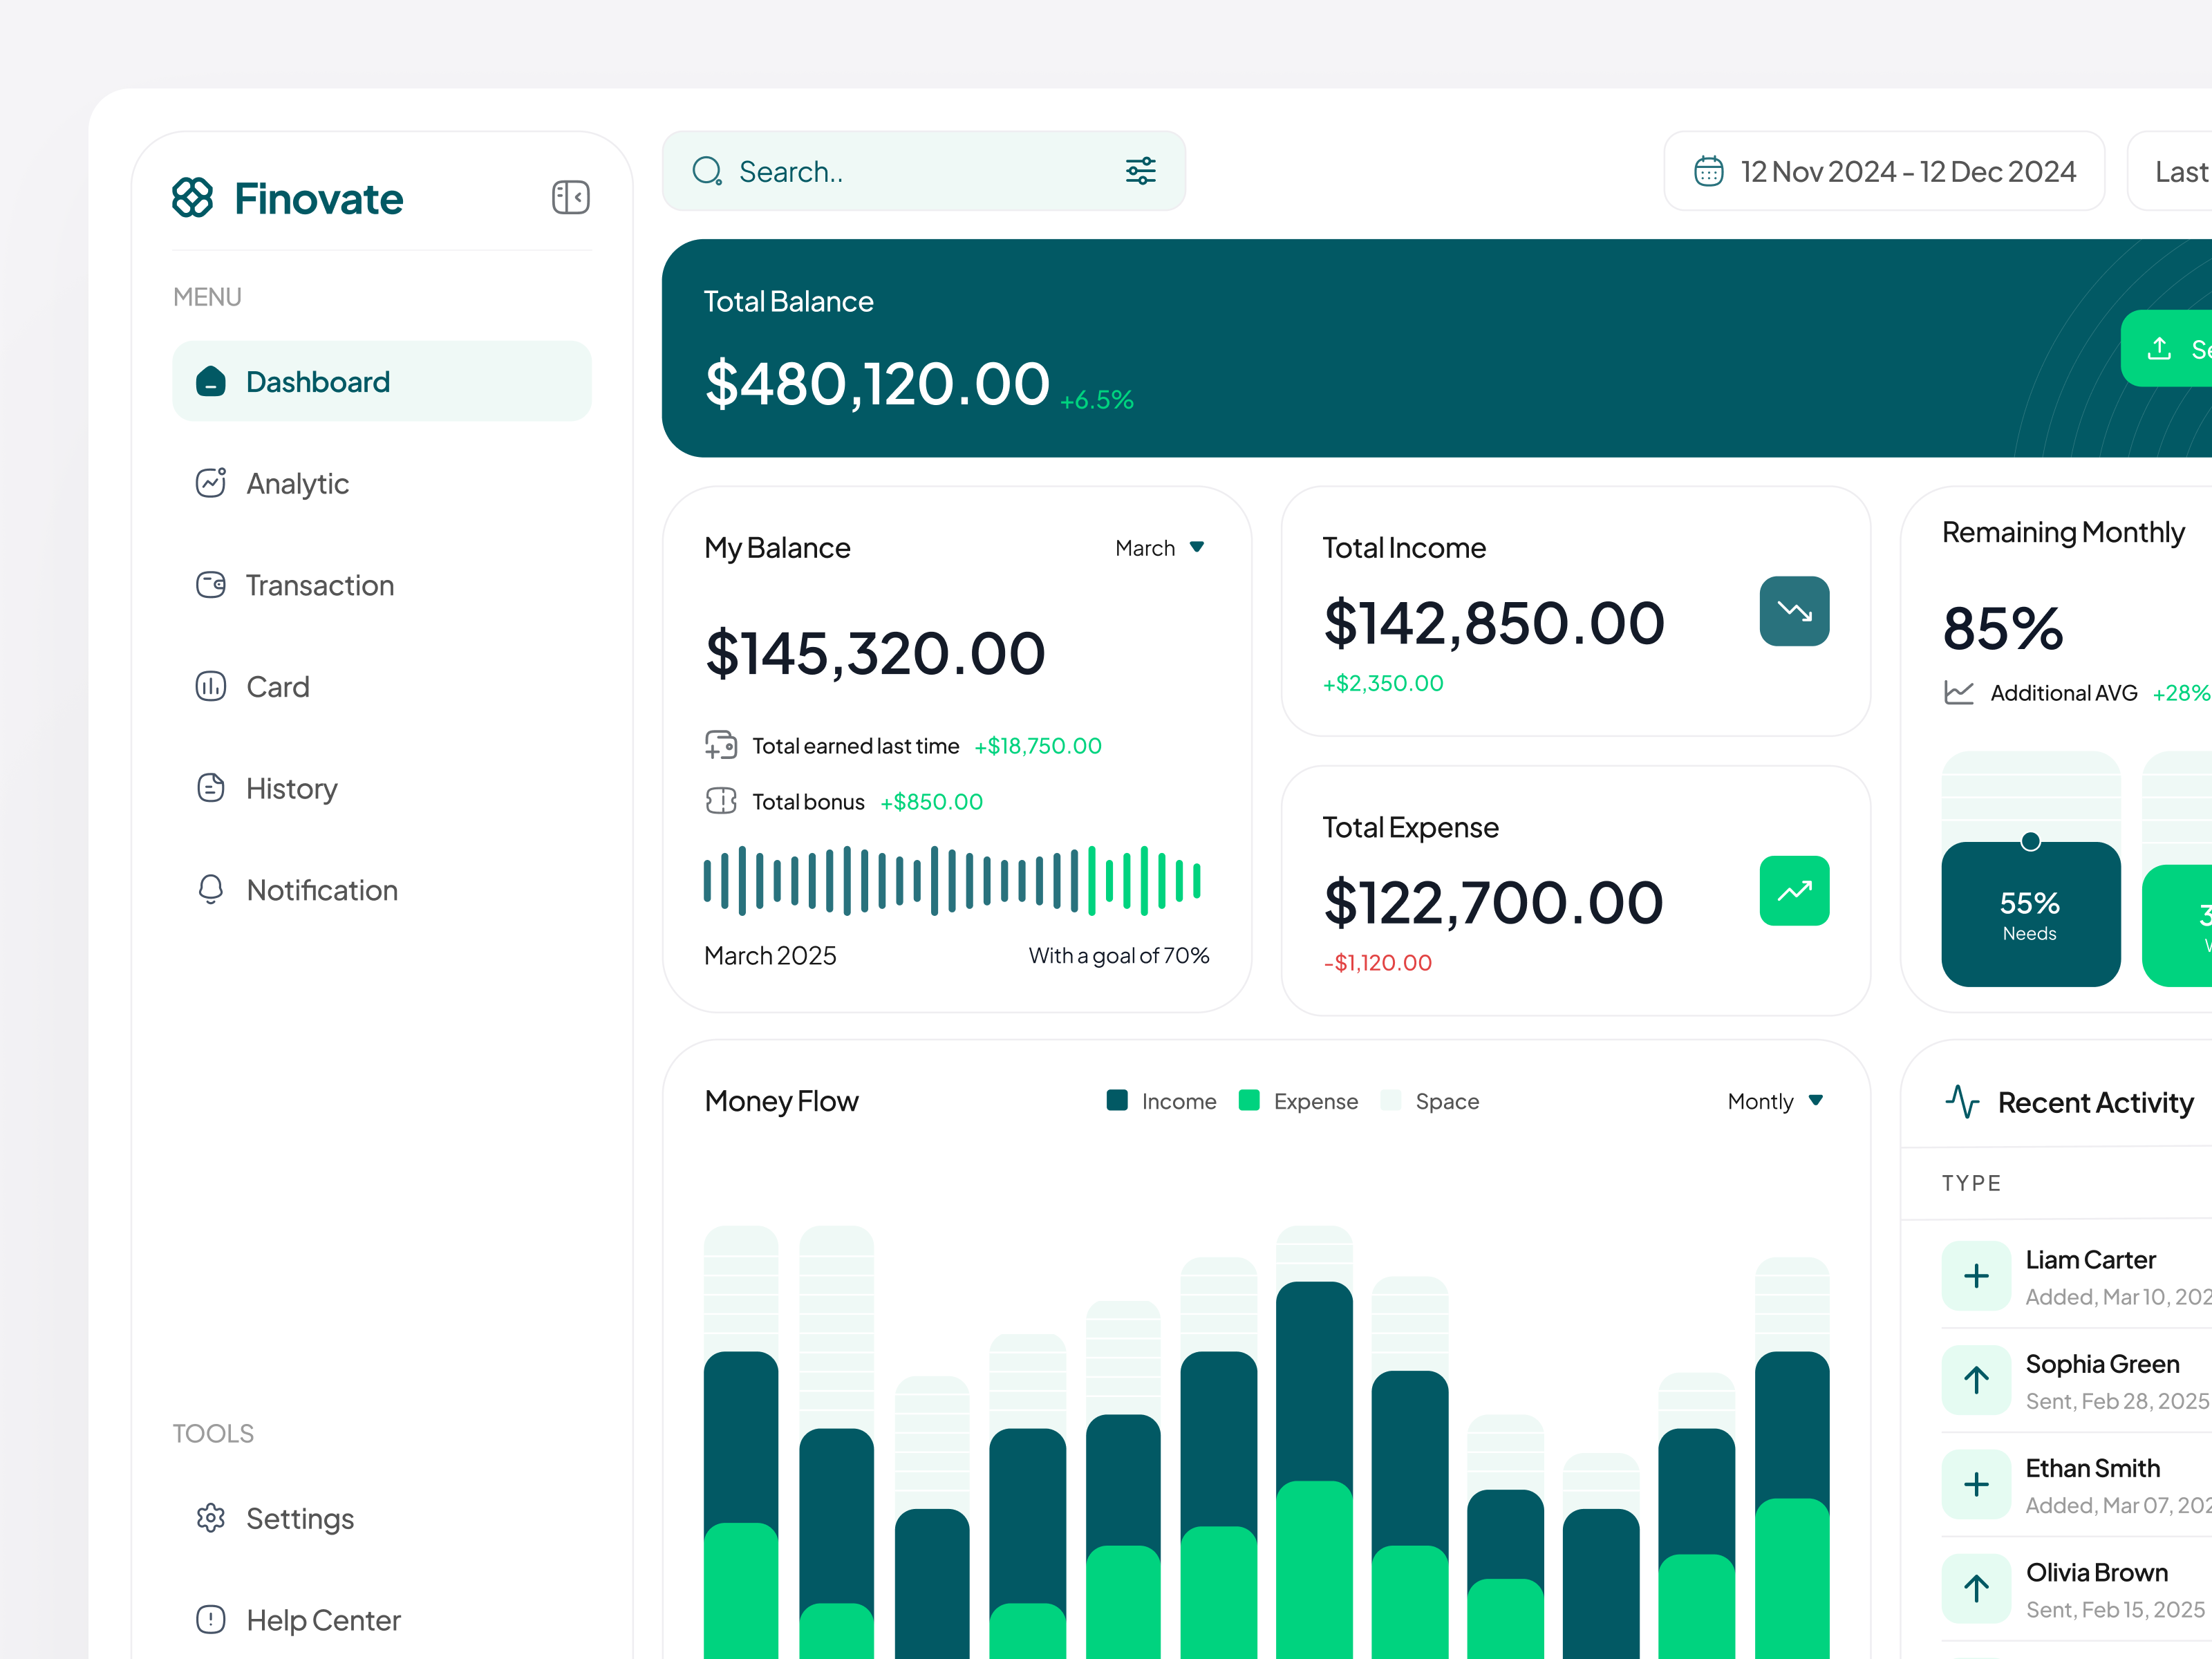Screen dimensions: 2212x1659
Task: Open Settings under Tools
Action: point(382,1518)
